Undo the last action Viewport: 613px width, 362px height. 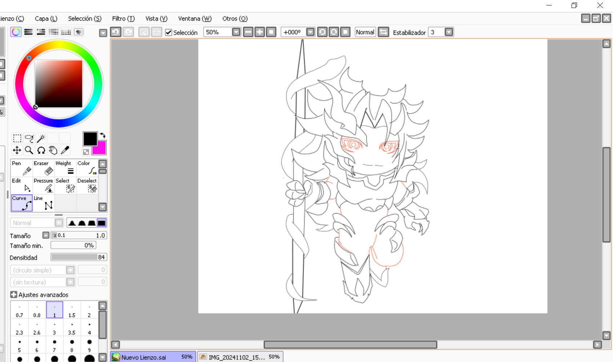116,32
